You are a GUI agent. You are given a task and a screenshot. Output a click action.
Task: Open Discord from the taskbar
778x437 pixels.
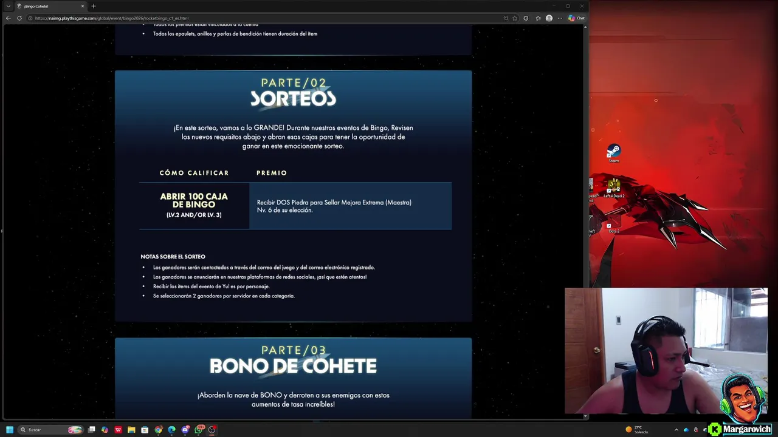click(x=185, y=430)
